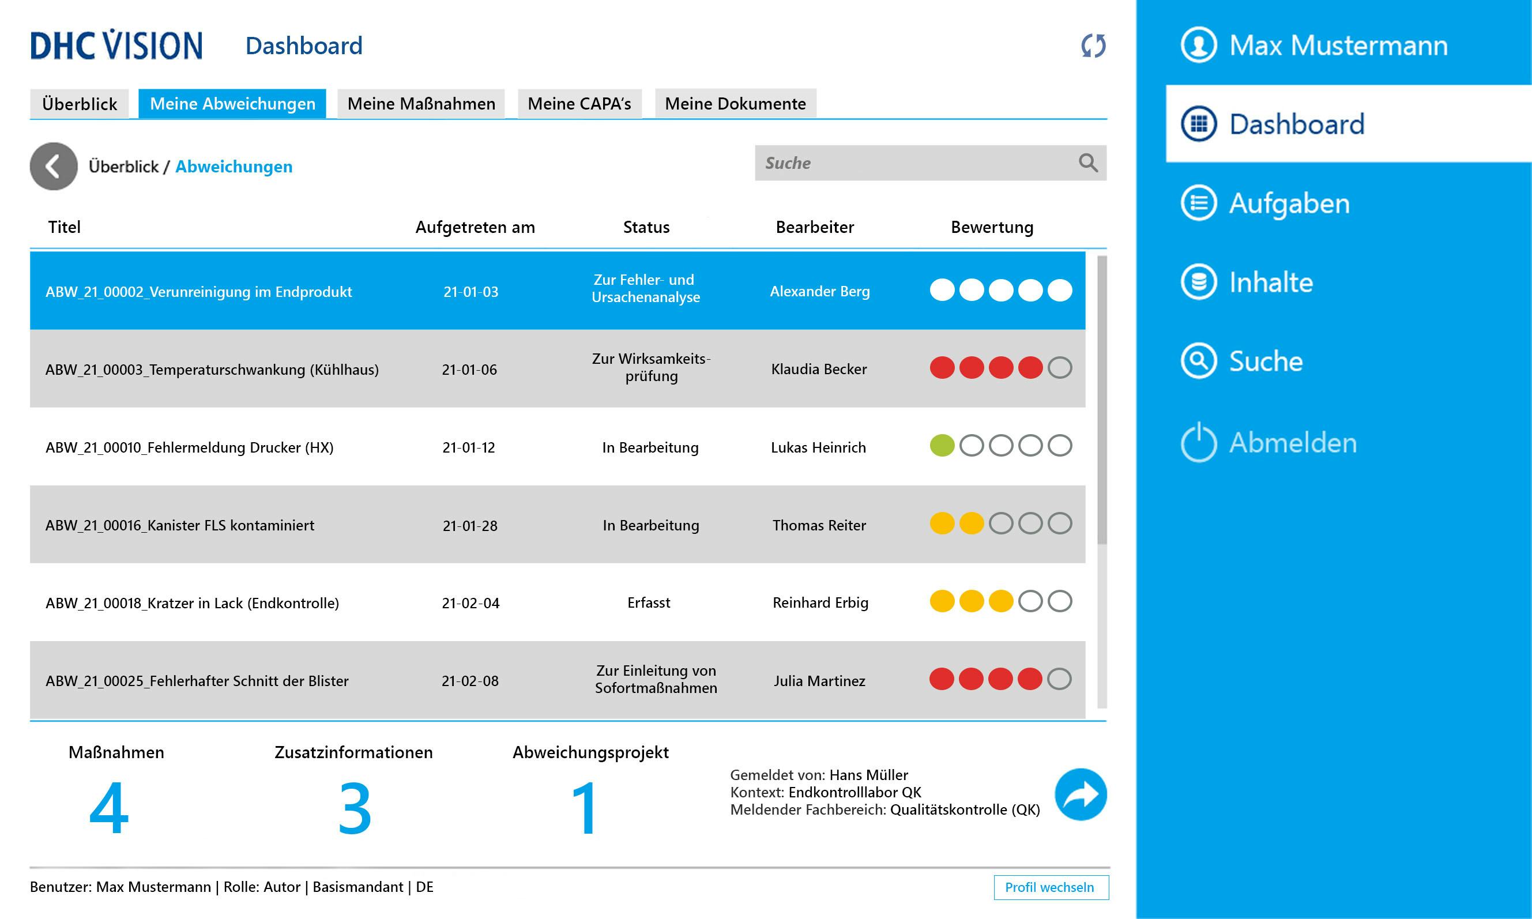Select the ABW_21_00010_Fehlermeldung Drucker row
The height and width of the screenshot is (919, 1532).
(371, 447)
